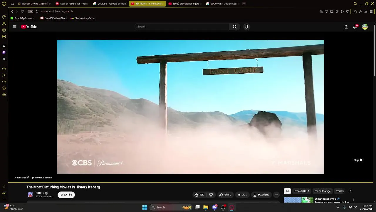Click the Opera tab search magnifier icon

(x=355, y=4)
